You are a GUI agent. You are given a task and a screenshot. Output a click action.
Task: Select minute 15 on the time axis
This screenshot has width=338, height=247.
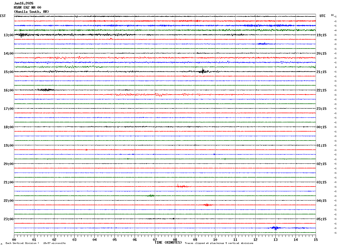(316, 239)
